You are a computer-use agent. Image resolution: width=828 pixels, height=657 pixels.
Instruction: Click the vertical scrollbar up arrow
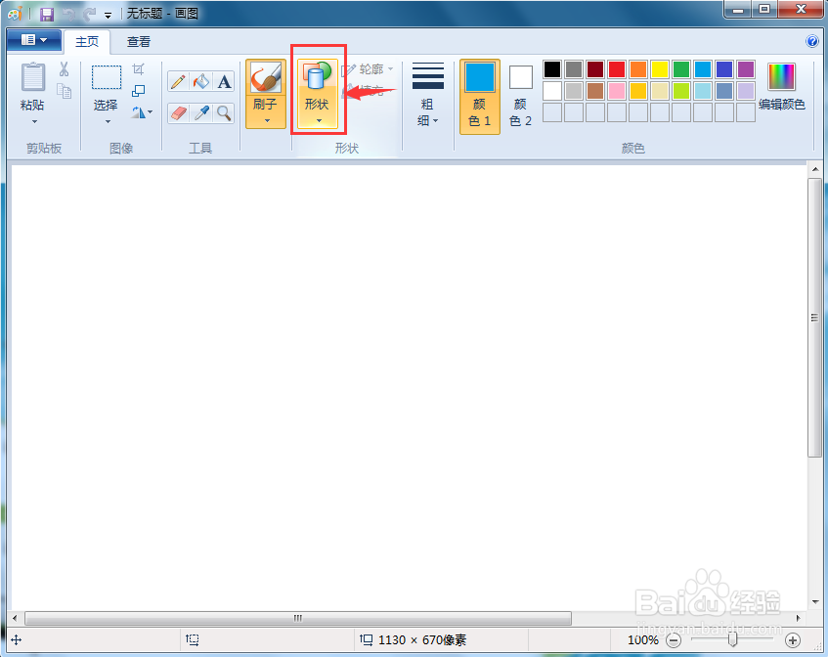point(815,169)
